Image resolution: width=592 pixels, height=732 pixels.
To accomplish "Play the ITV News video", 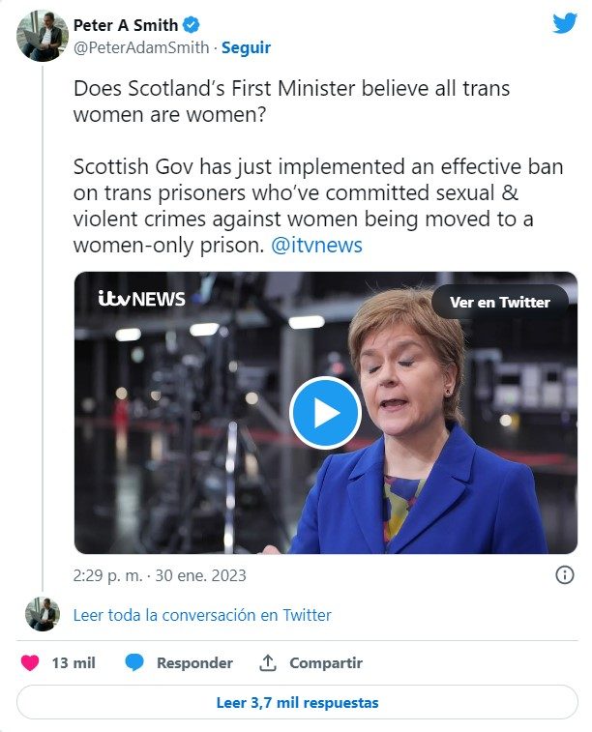I will pos(325,413).
